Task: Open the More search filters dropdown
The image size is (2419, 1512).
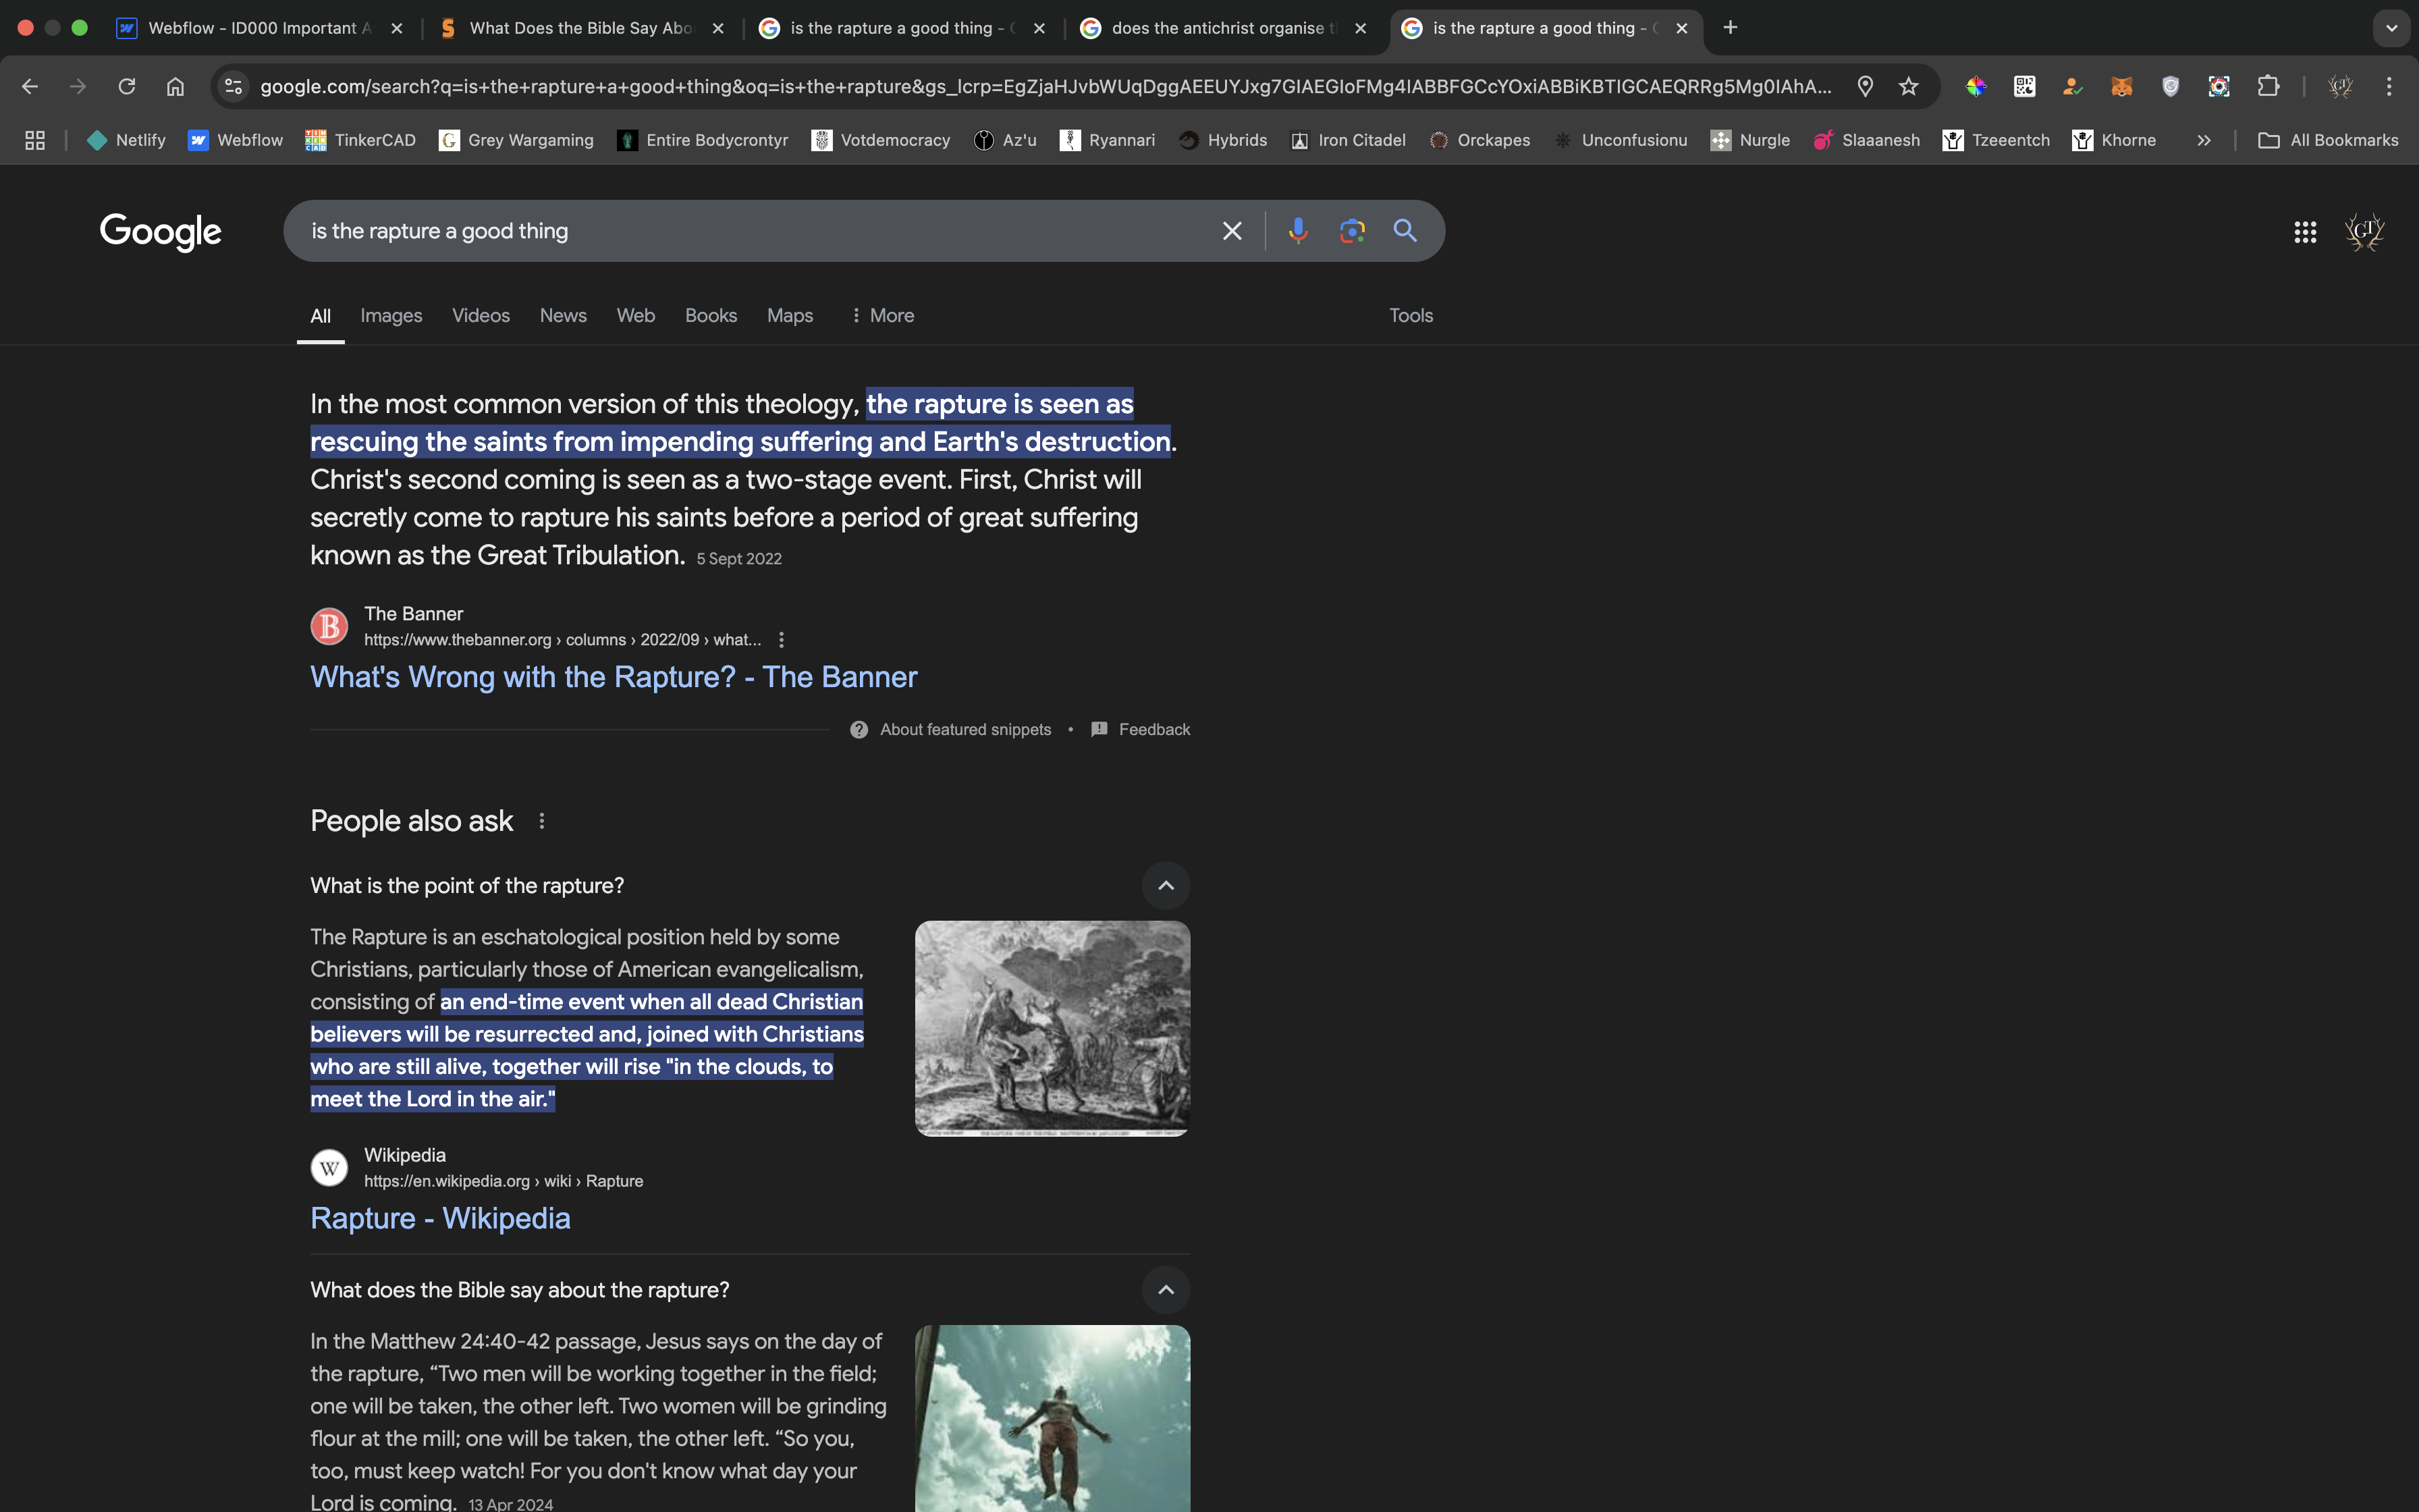Action: [x=881, y=315]
